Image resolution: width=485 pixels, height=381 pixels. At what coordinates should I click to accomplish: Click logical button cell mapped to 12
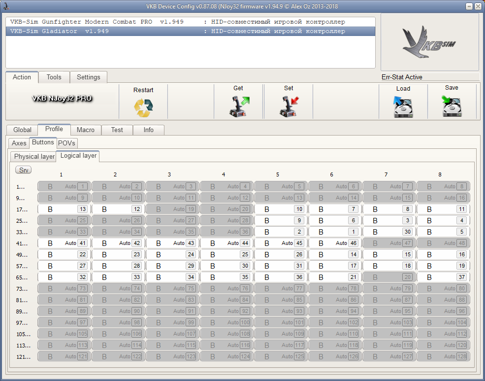click(119, 209)
